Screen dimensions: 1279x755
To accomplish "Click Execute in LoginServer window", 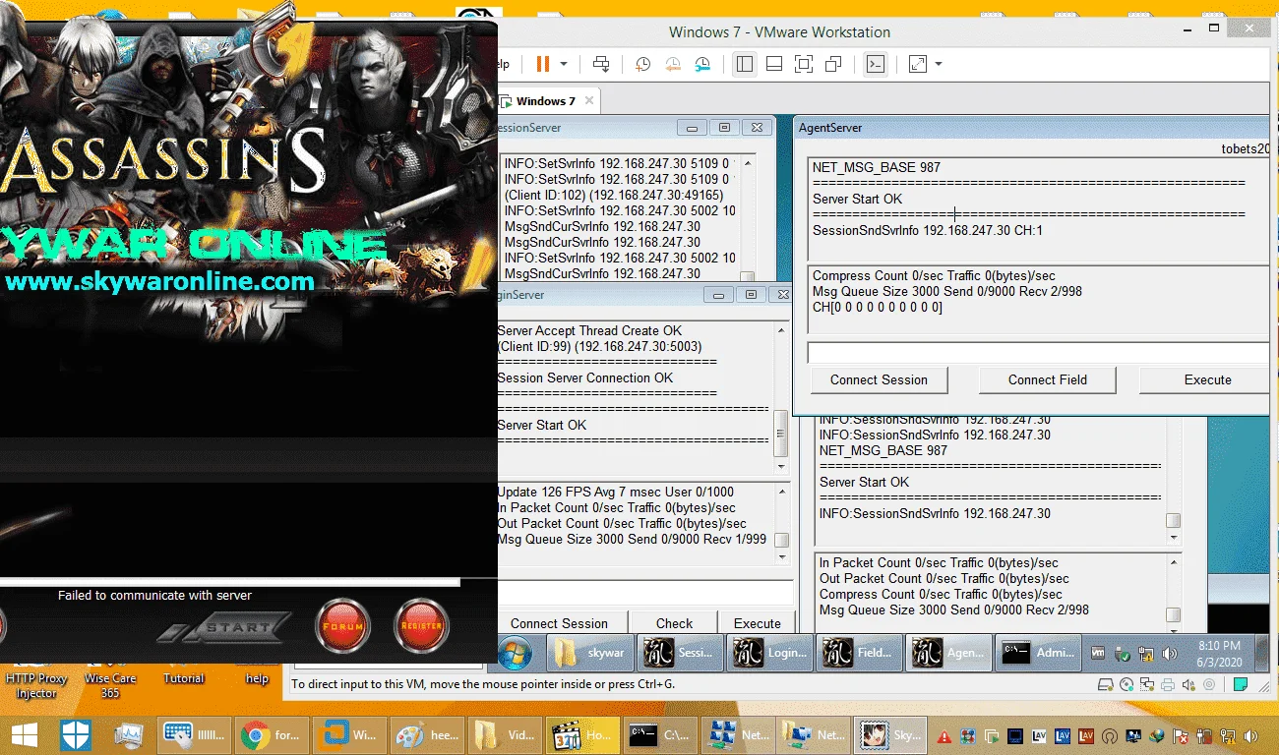I will click(757, 623).
